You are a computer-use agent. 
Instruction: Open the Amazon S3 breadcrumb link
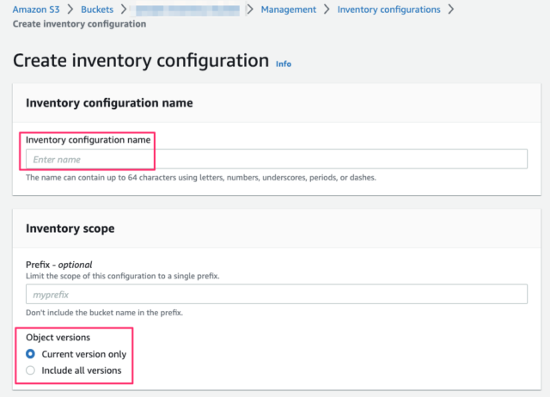point(37,9)
